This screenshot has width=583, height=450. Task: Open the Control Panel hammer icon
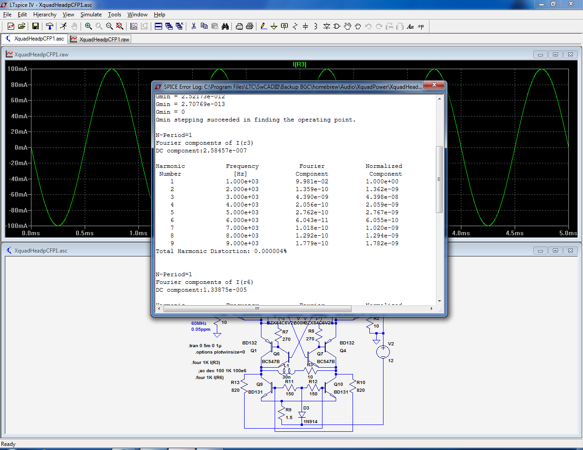[x=50, y=26]
